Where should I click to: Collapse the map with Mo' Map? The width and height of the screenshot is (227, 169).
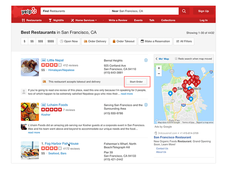(x=162, y=59)
